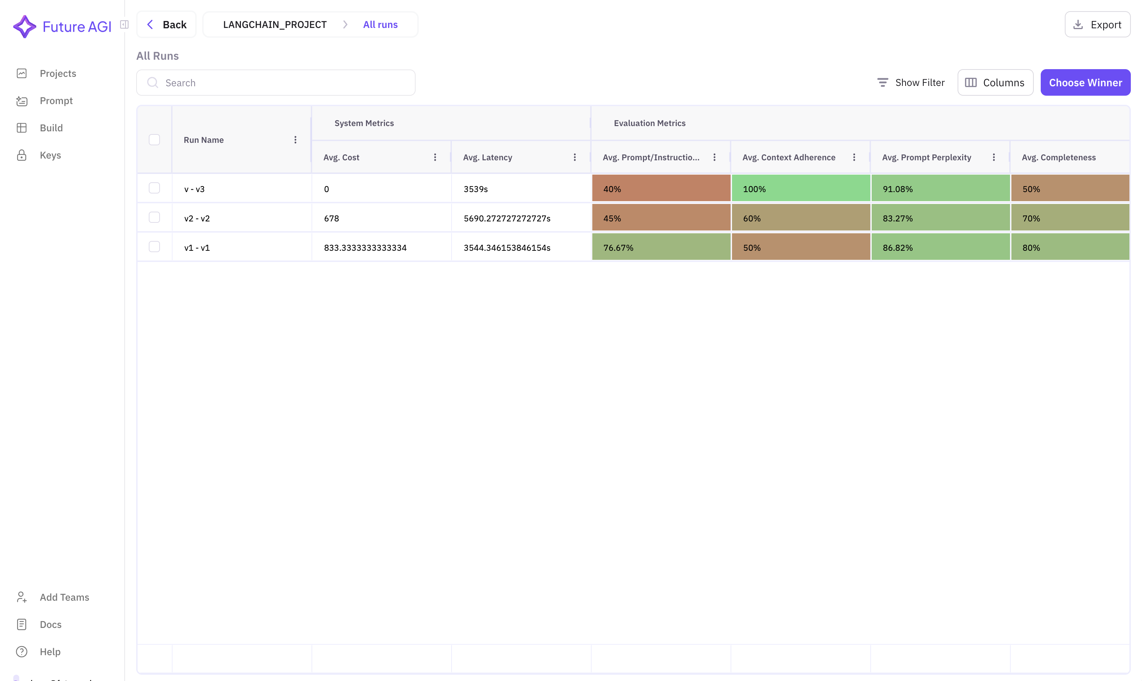Switch to the All runs breadcrumb tab
The image size is (1142, 681).
pos(380,24)
